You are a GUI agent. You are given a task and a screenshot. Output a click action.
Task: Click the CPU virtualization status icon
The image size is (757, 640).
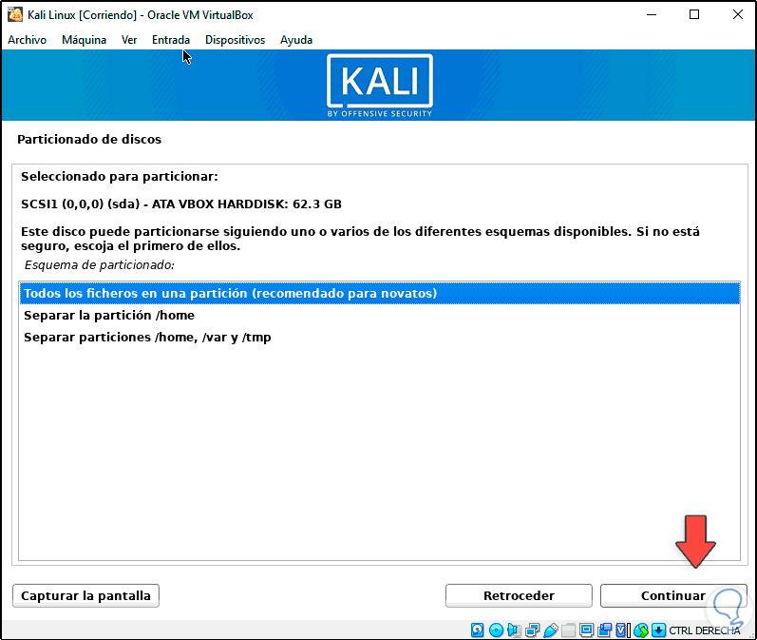(x=623, y=630)
